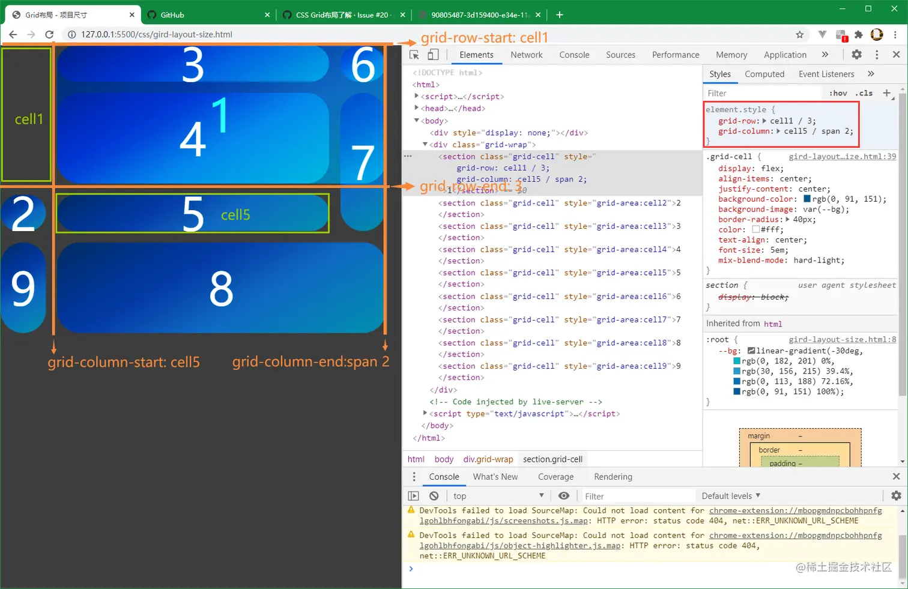Switch to the Elements tab
The height and width of the screenshot is (589, 908).
click(476, 55)
